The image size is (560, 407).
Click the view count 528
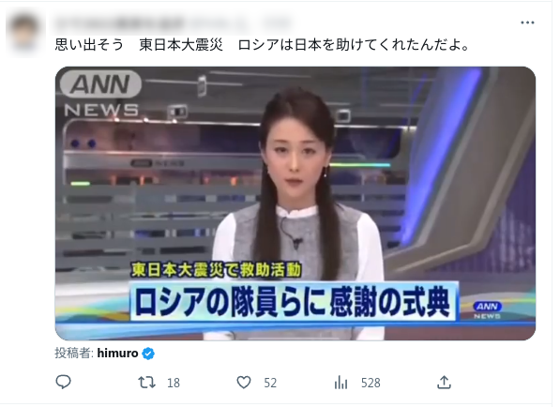(x=371, y=383)
